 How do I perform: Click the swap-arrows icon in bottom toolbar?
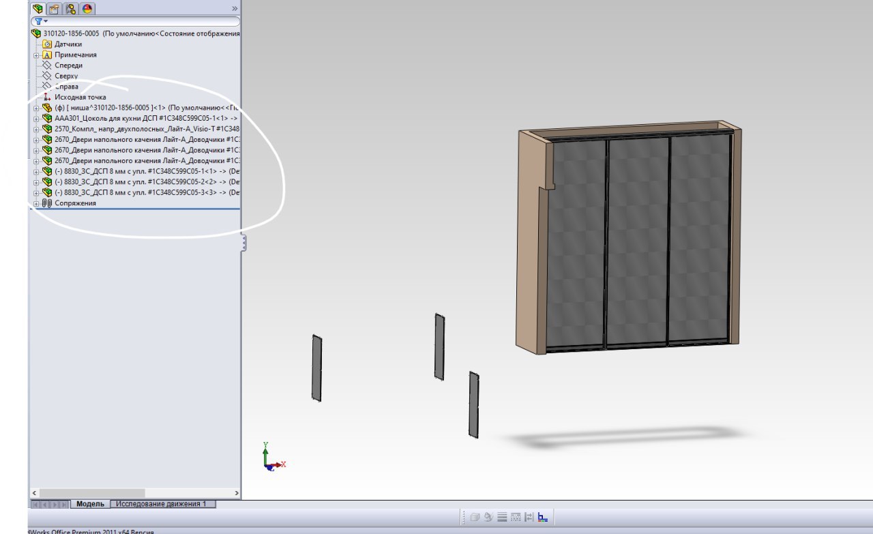pyautogui.click(x=529, y=517)
